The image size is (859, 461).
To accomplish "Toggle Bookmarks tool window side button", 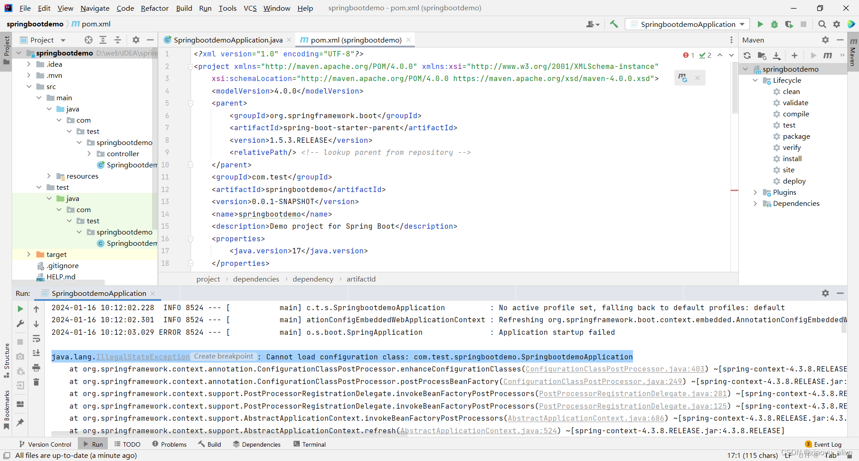I will (6, 410).
